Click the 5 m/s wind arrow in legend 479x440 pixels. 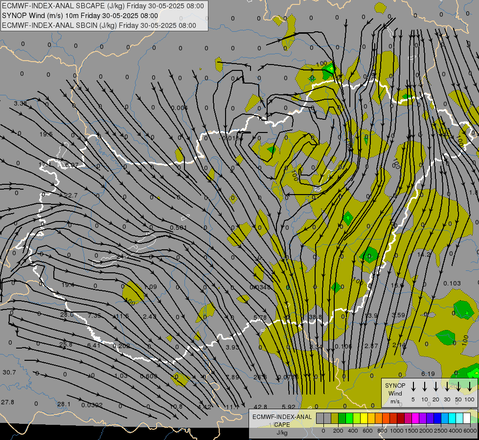413,387
